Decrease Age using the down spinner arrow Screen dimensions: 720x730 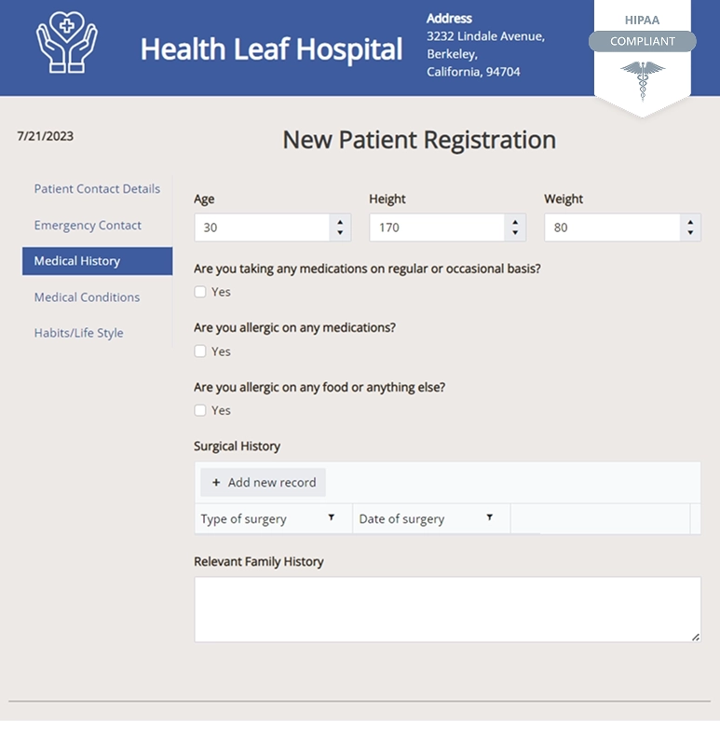coord(339,233)
